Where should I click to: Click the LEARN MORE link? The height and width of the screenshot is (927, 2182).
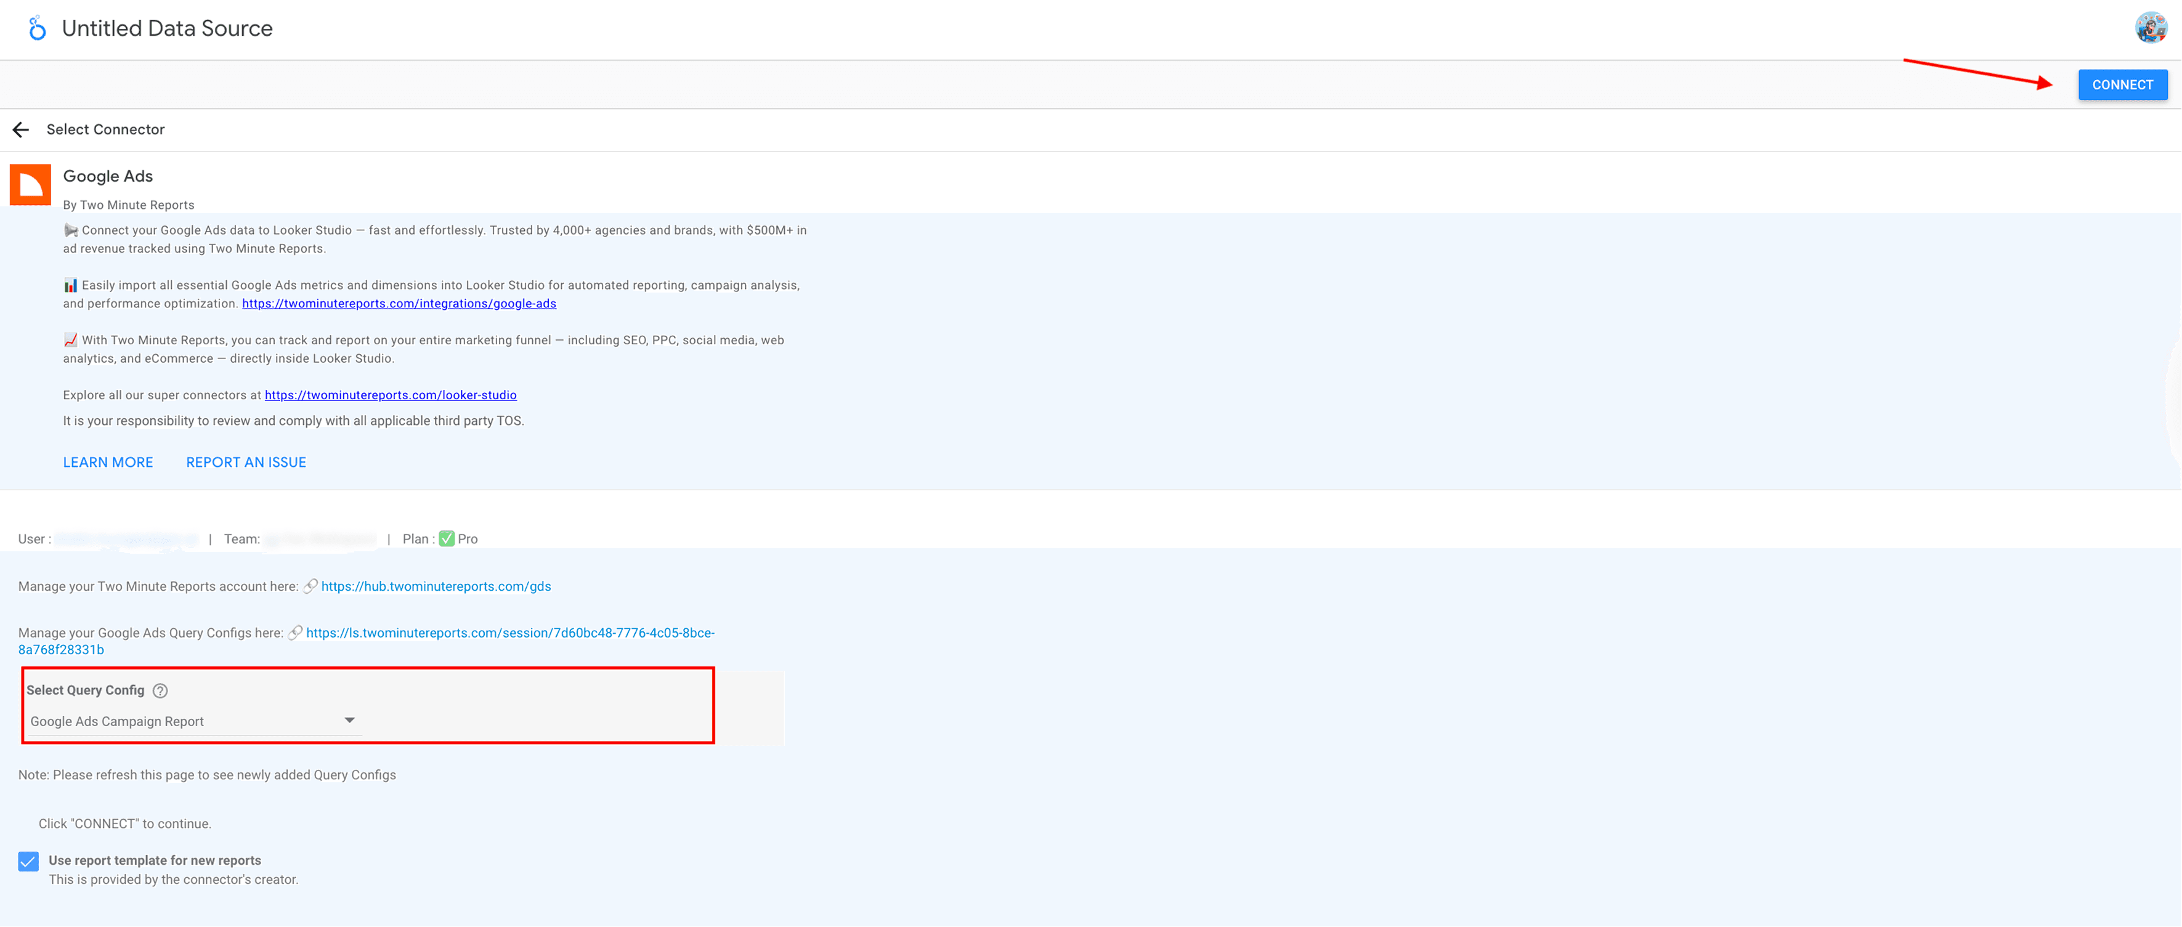108,462
